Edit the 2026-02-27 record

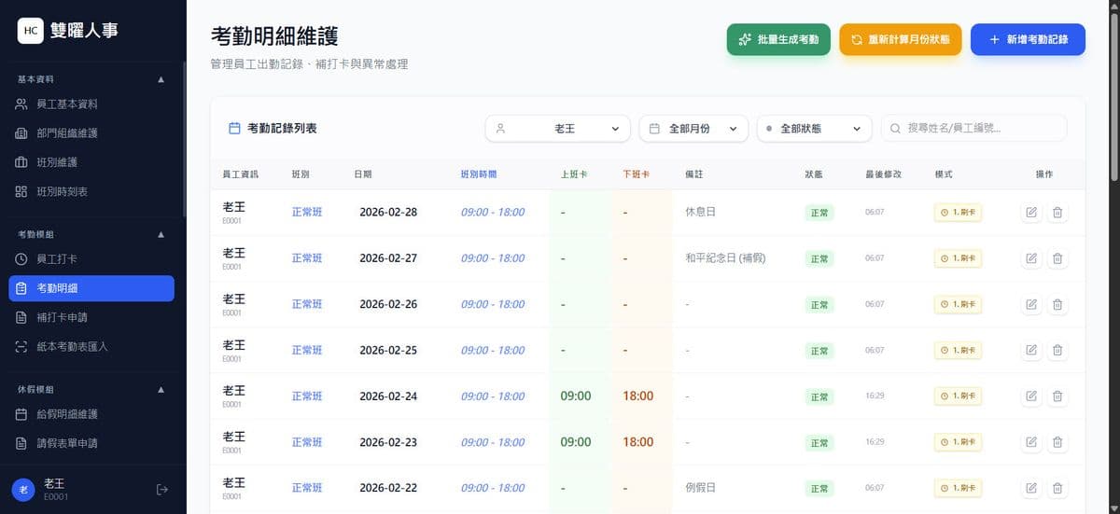click(1031, 258)
